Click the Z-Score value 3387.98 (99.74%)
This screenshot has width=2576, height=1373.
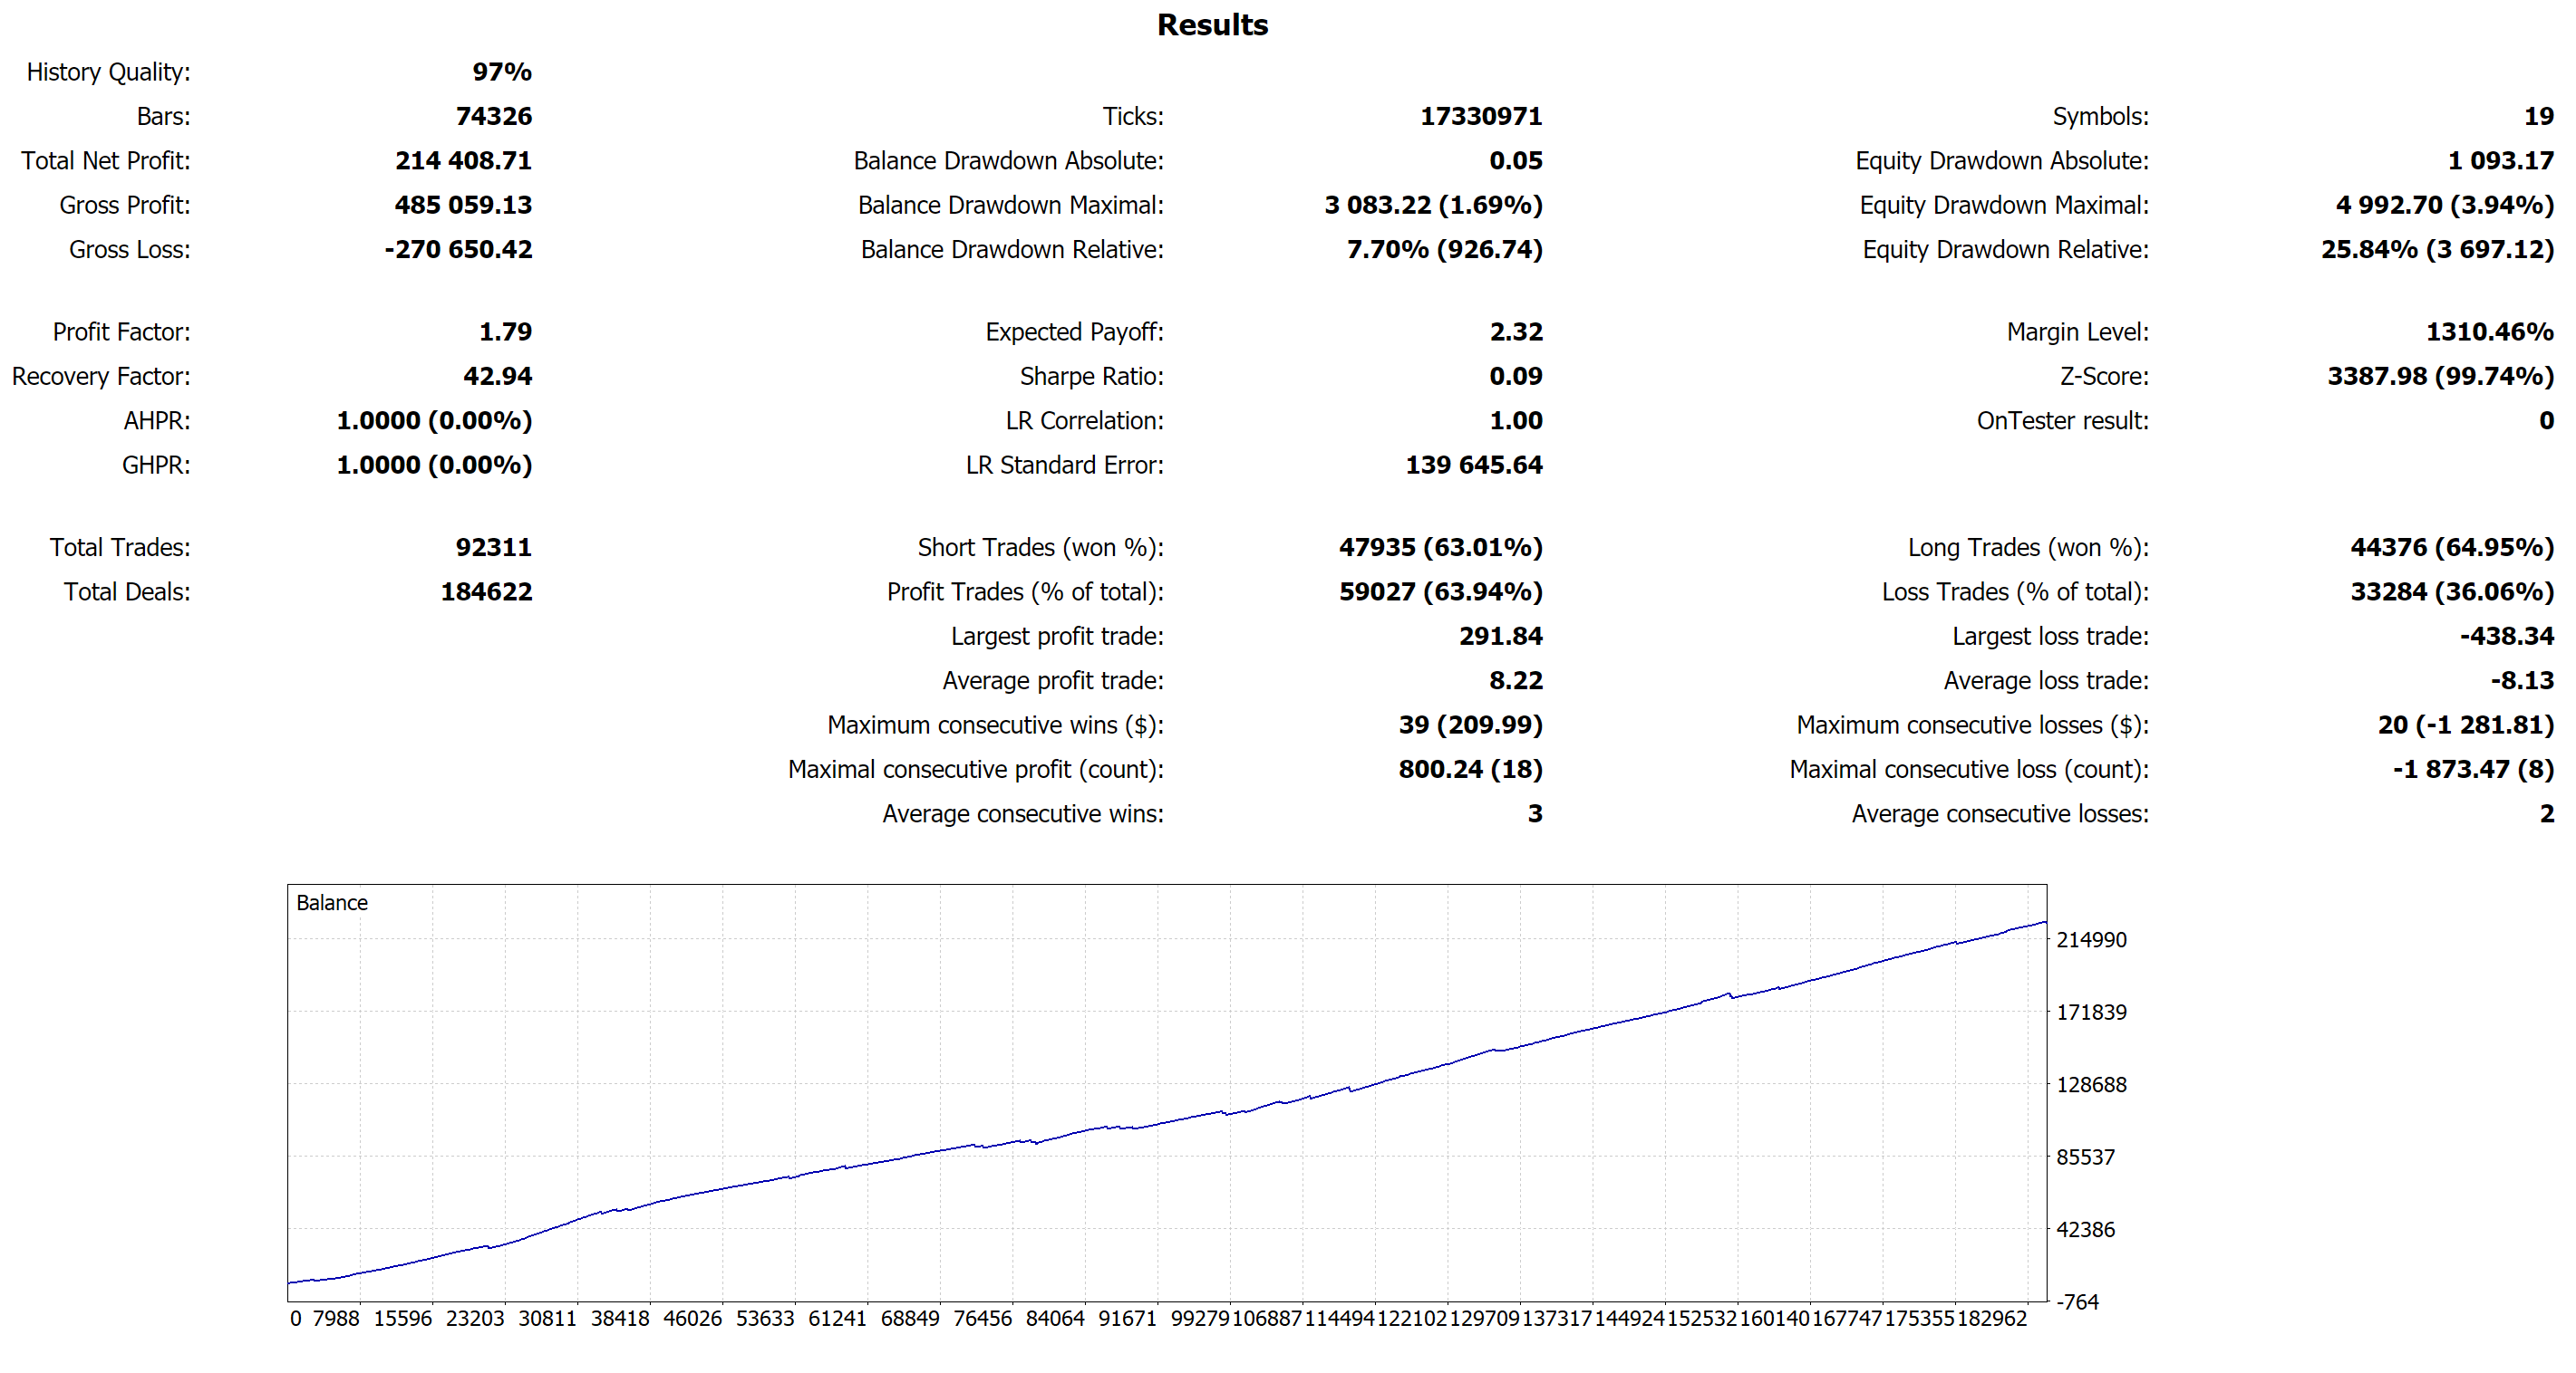click(x=2439, y=377)
